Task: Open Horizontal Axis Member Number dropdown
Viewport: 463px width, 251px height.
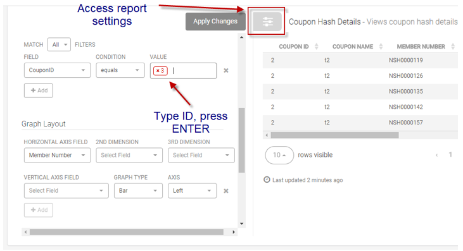Action: tap(57, 156)
